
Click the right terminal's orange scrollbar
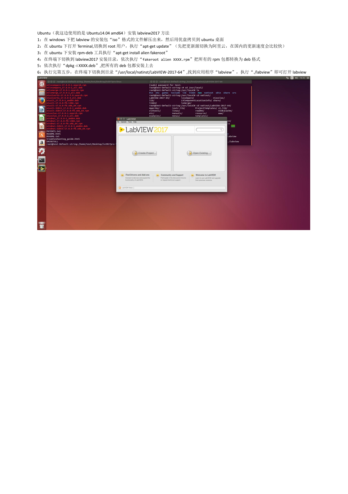[252, 115]
